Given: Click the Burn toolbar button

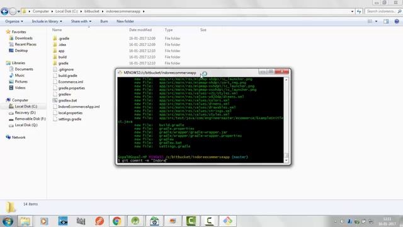Looking at the screenshot, I should [104, 21].
